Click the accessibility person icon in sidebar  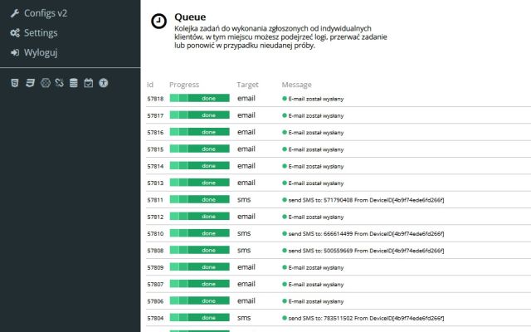click(x=104, y=83)
